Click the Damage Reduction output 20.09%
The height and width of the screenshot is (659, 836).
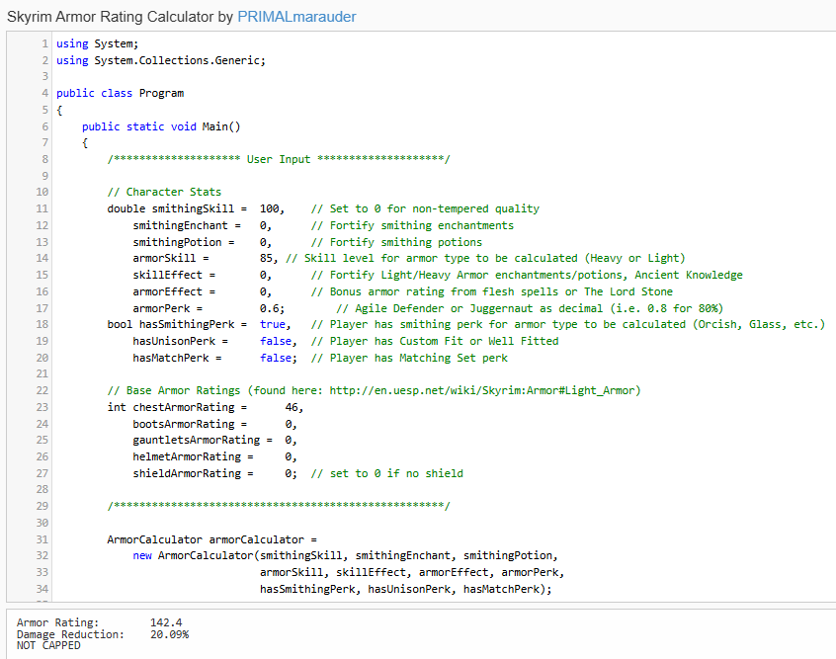point(170,634)
